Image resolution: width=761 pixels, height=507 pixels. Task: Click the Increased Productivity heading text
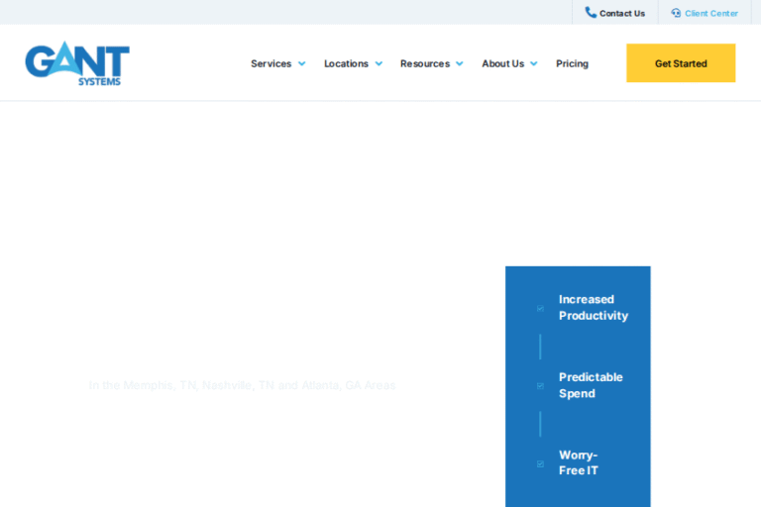pyautogui.click(x=593, y=307)
